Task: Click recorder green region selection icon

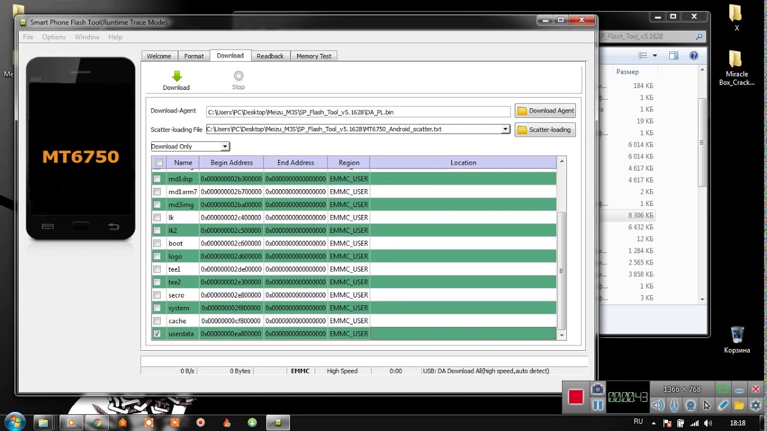Action: 723,389
